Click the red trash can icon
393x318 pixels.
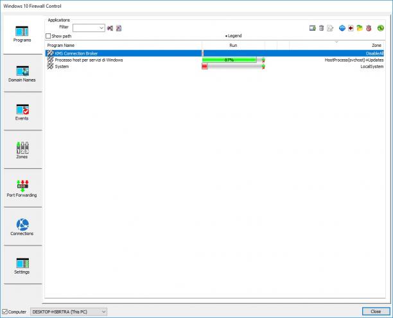pos(369,28)
